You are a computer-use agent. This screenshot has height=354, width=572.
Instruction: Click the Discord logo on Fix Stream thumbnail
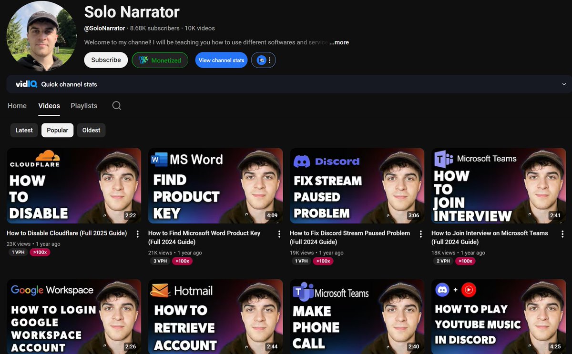tap(302, 162)
